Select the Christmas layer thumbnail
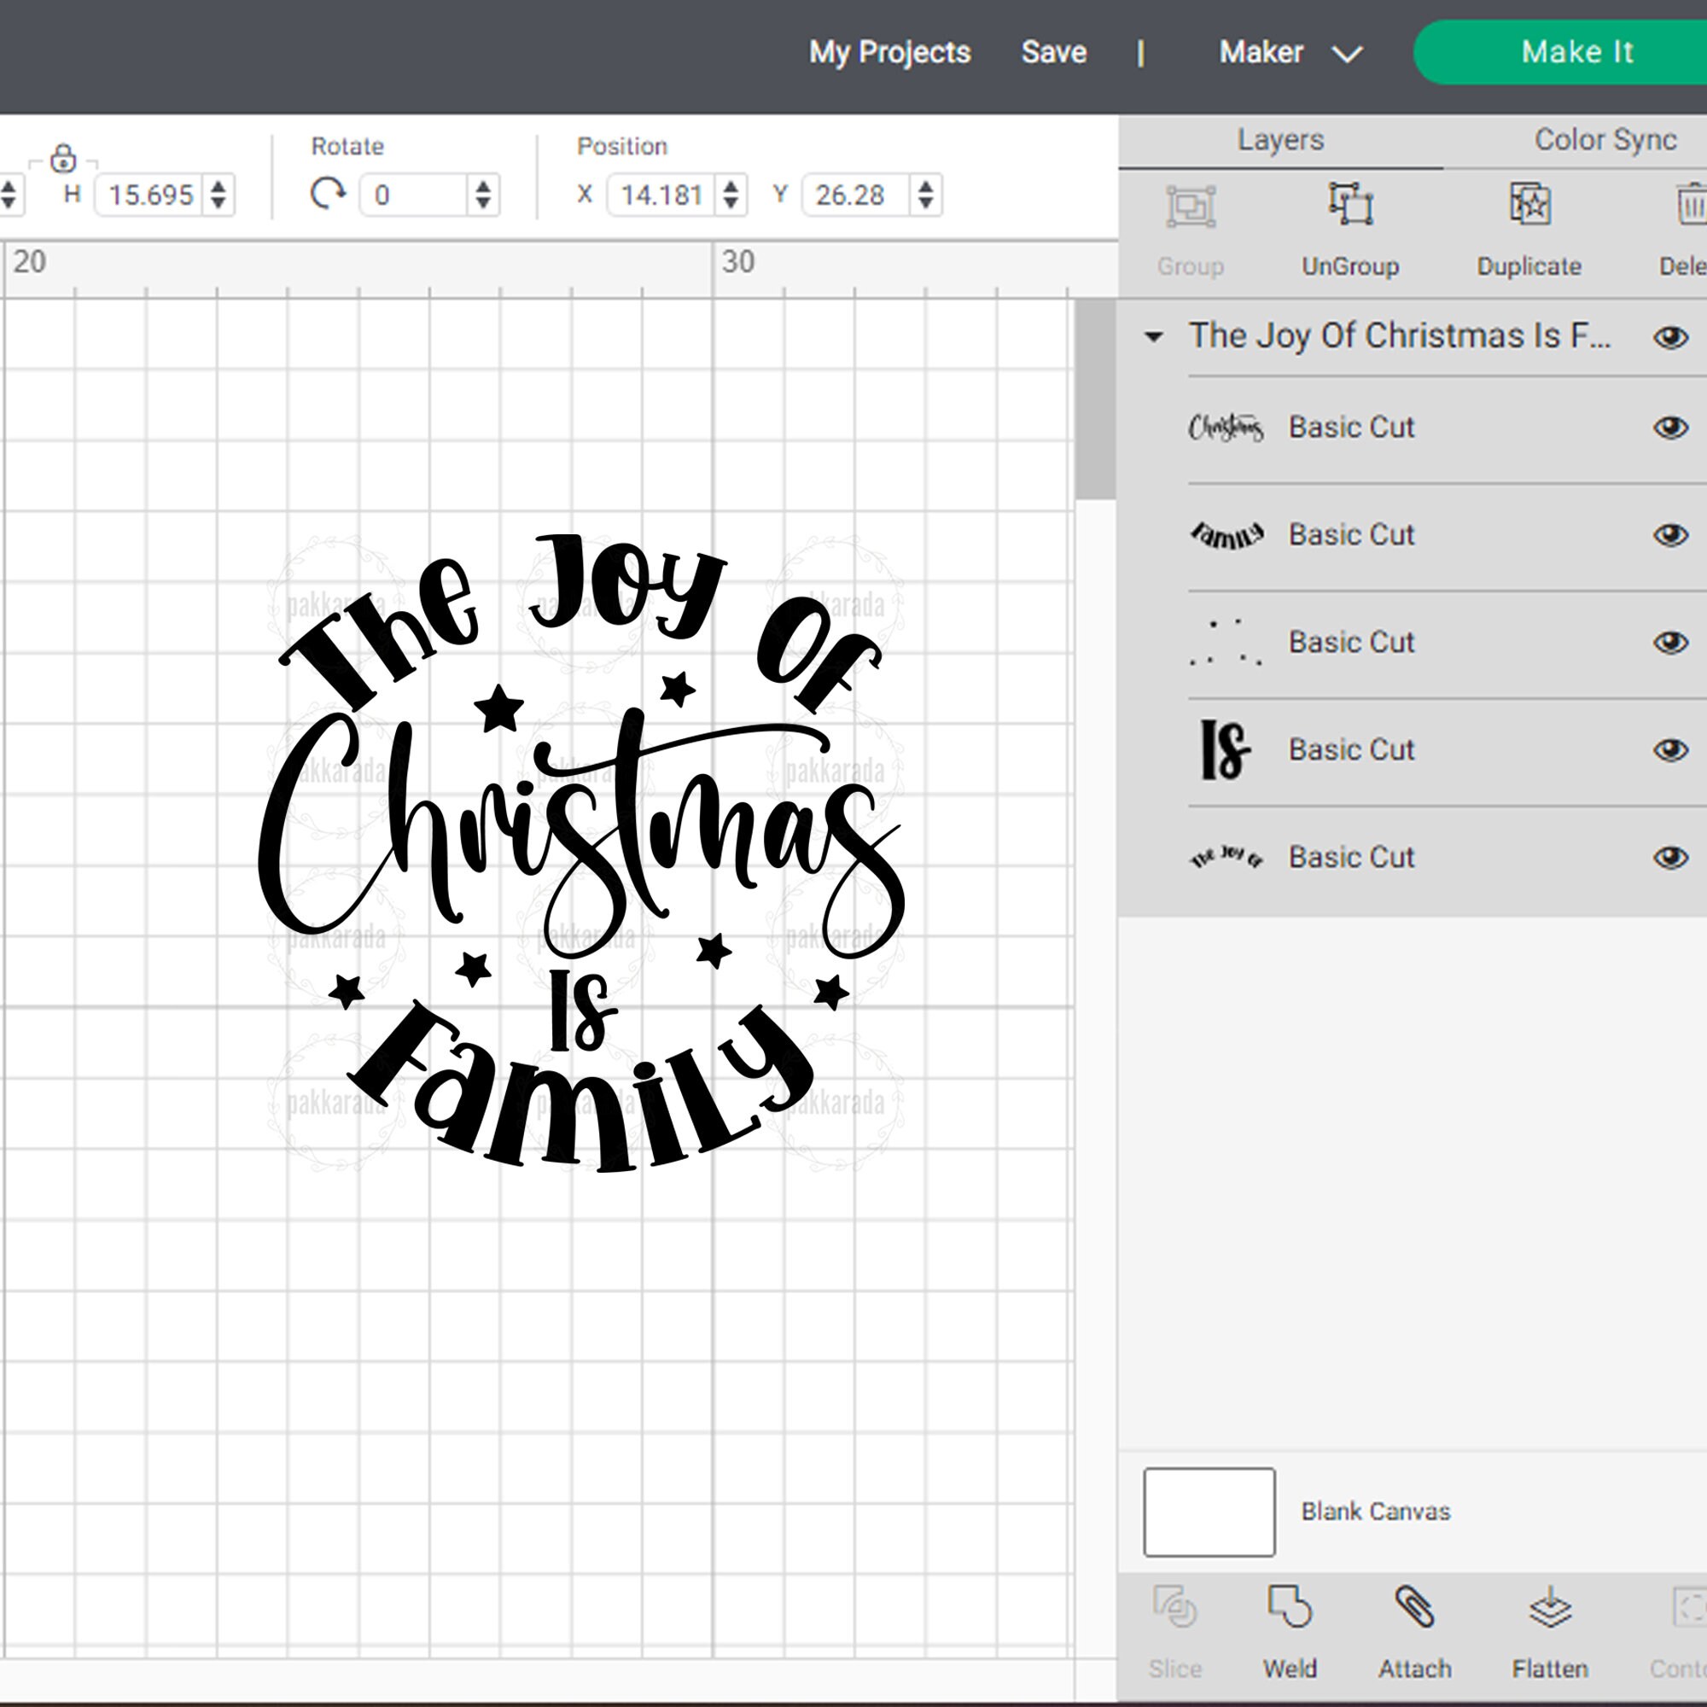Viewport: 1707px width, 1707px height. 1226,428
